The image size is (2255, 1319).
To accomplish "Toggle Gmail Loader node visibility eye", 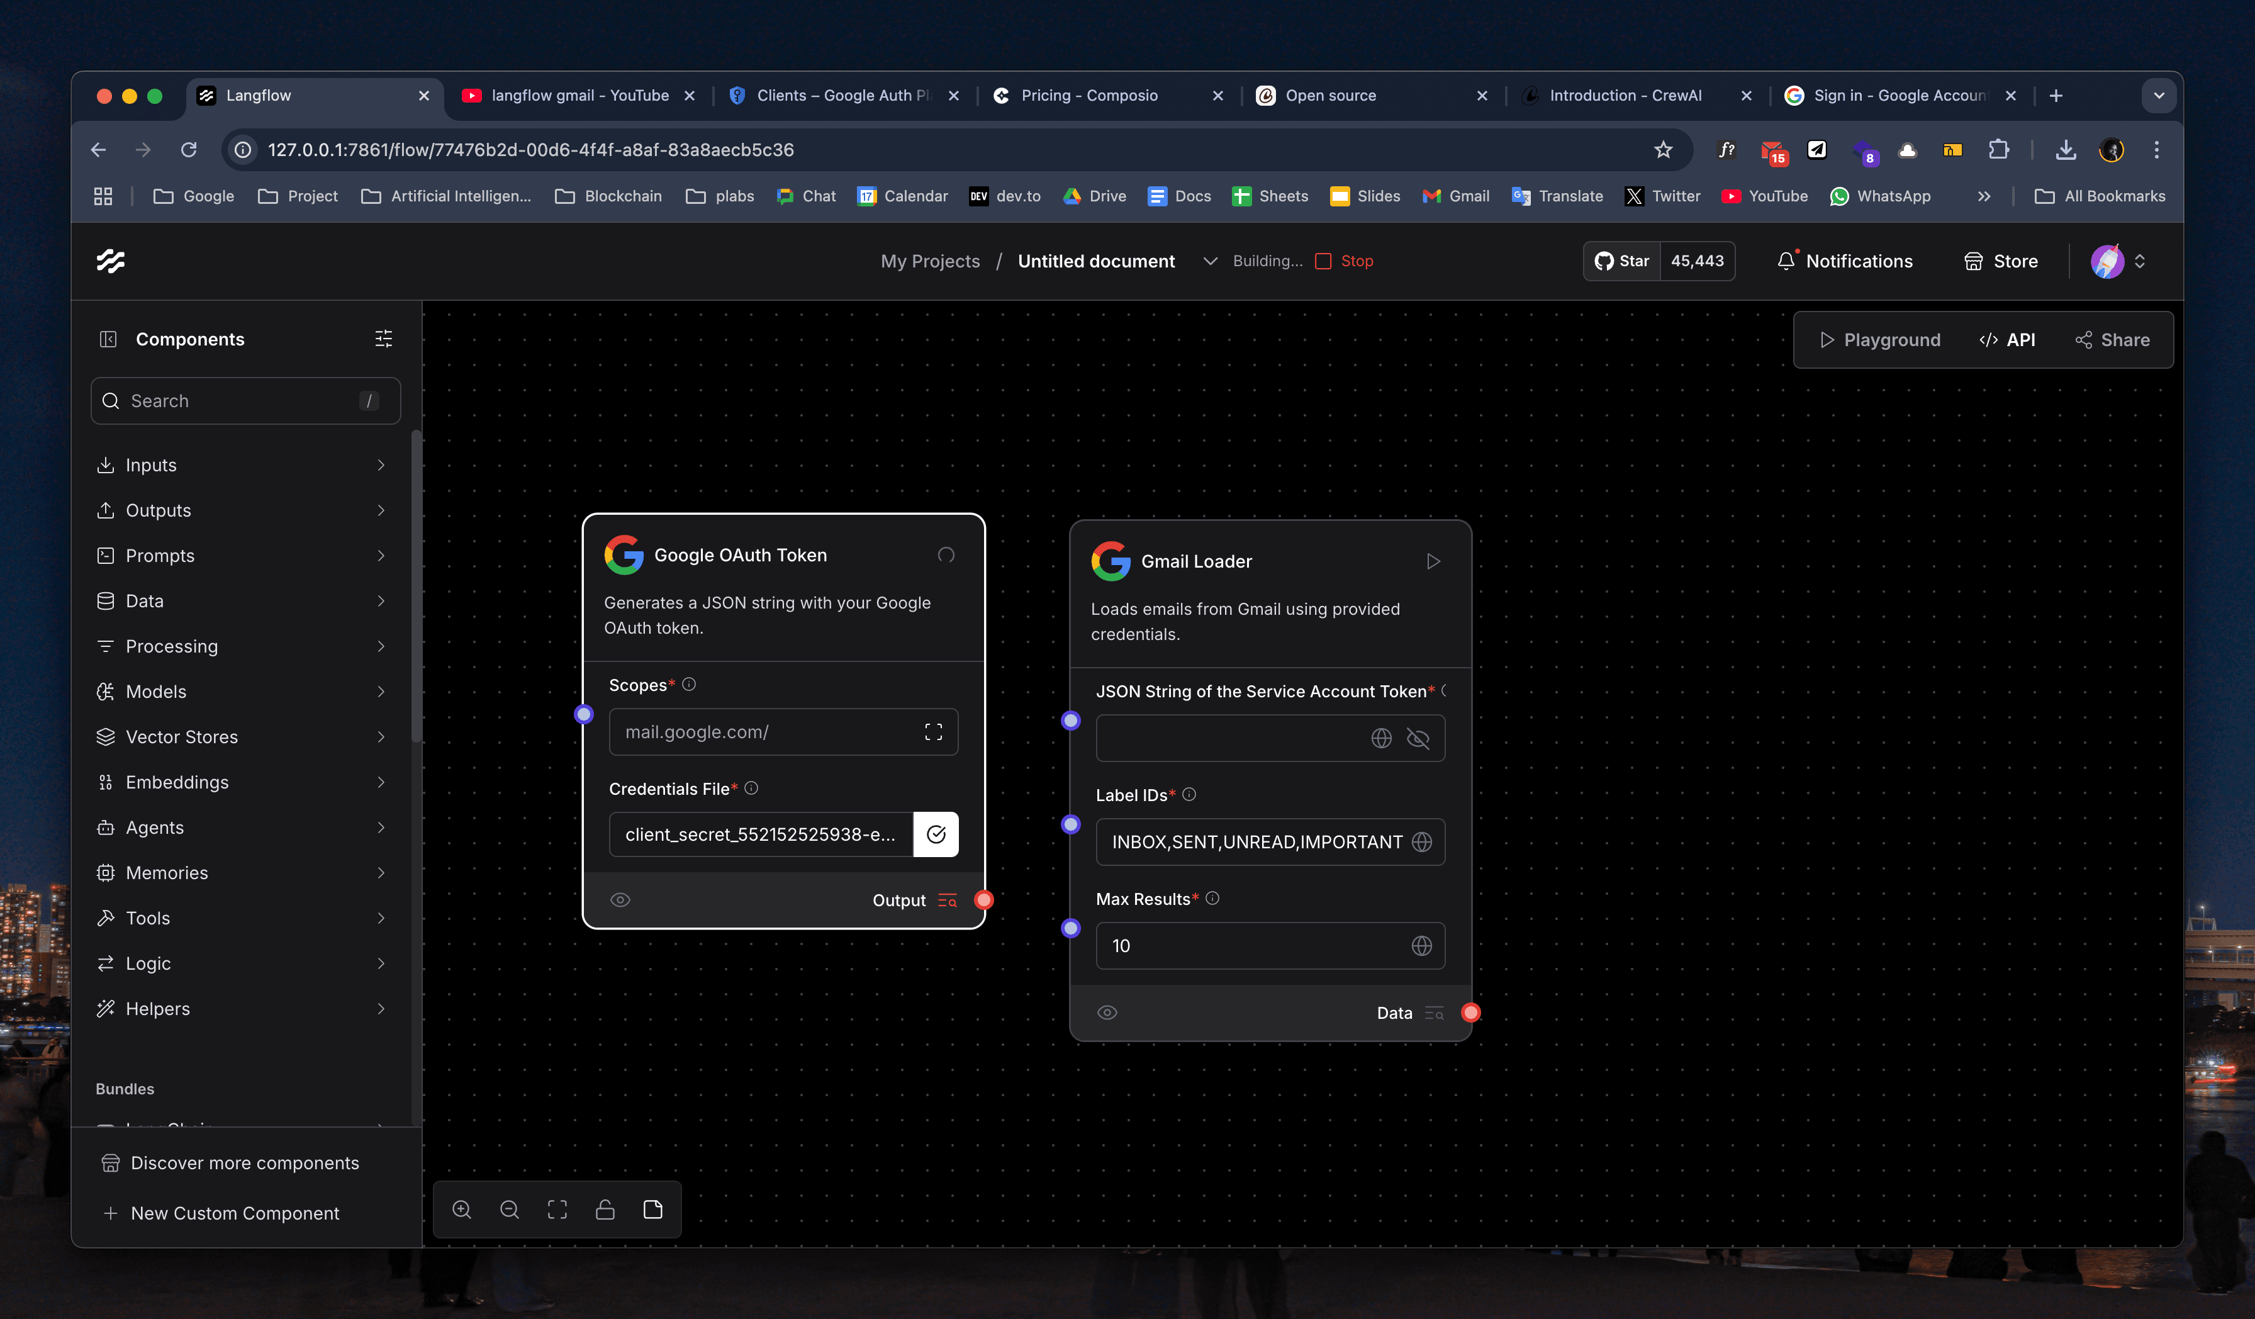I will [1107, 1013].
